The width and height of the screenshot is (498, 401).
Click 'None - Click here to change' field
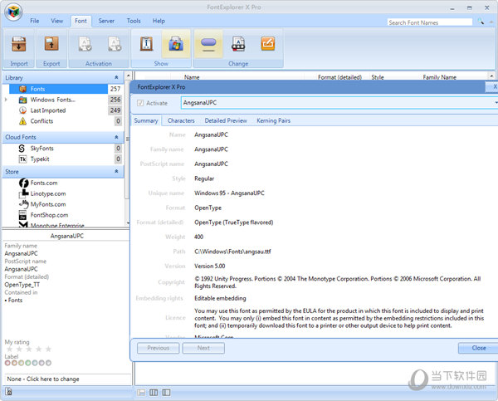67,379
